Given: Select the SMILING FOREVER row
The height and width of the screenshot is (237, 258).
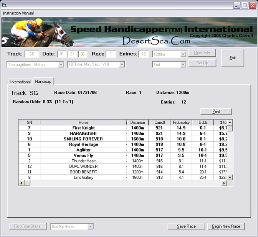Looking at the screenshot, I should click(x=123, y=139).
